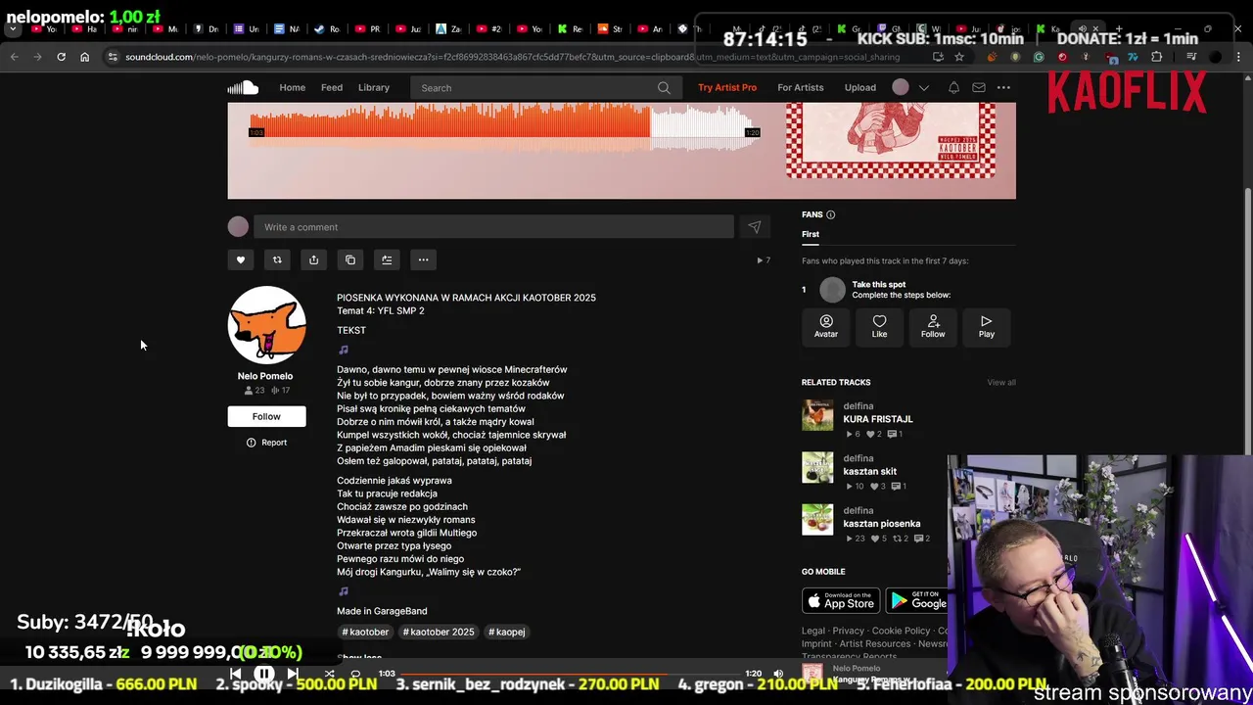Screen dimensions: 1253x705
Task: Click the Play step in fans panel
Action: 986,327
